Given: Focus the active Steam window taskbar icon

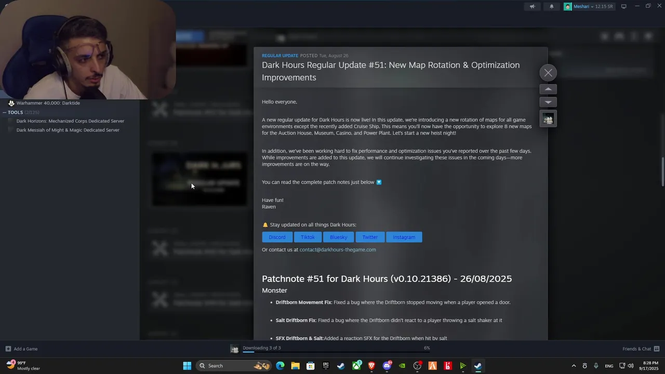Looking at the screenshot, I should point(478,366).
